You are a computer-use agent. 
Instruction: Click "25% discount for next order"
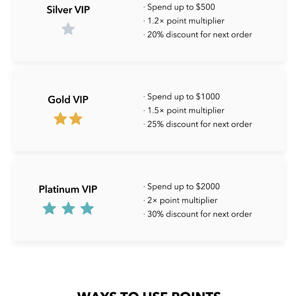[x=199, y=124]
